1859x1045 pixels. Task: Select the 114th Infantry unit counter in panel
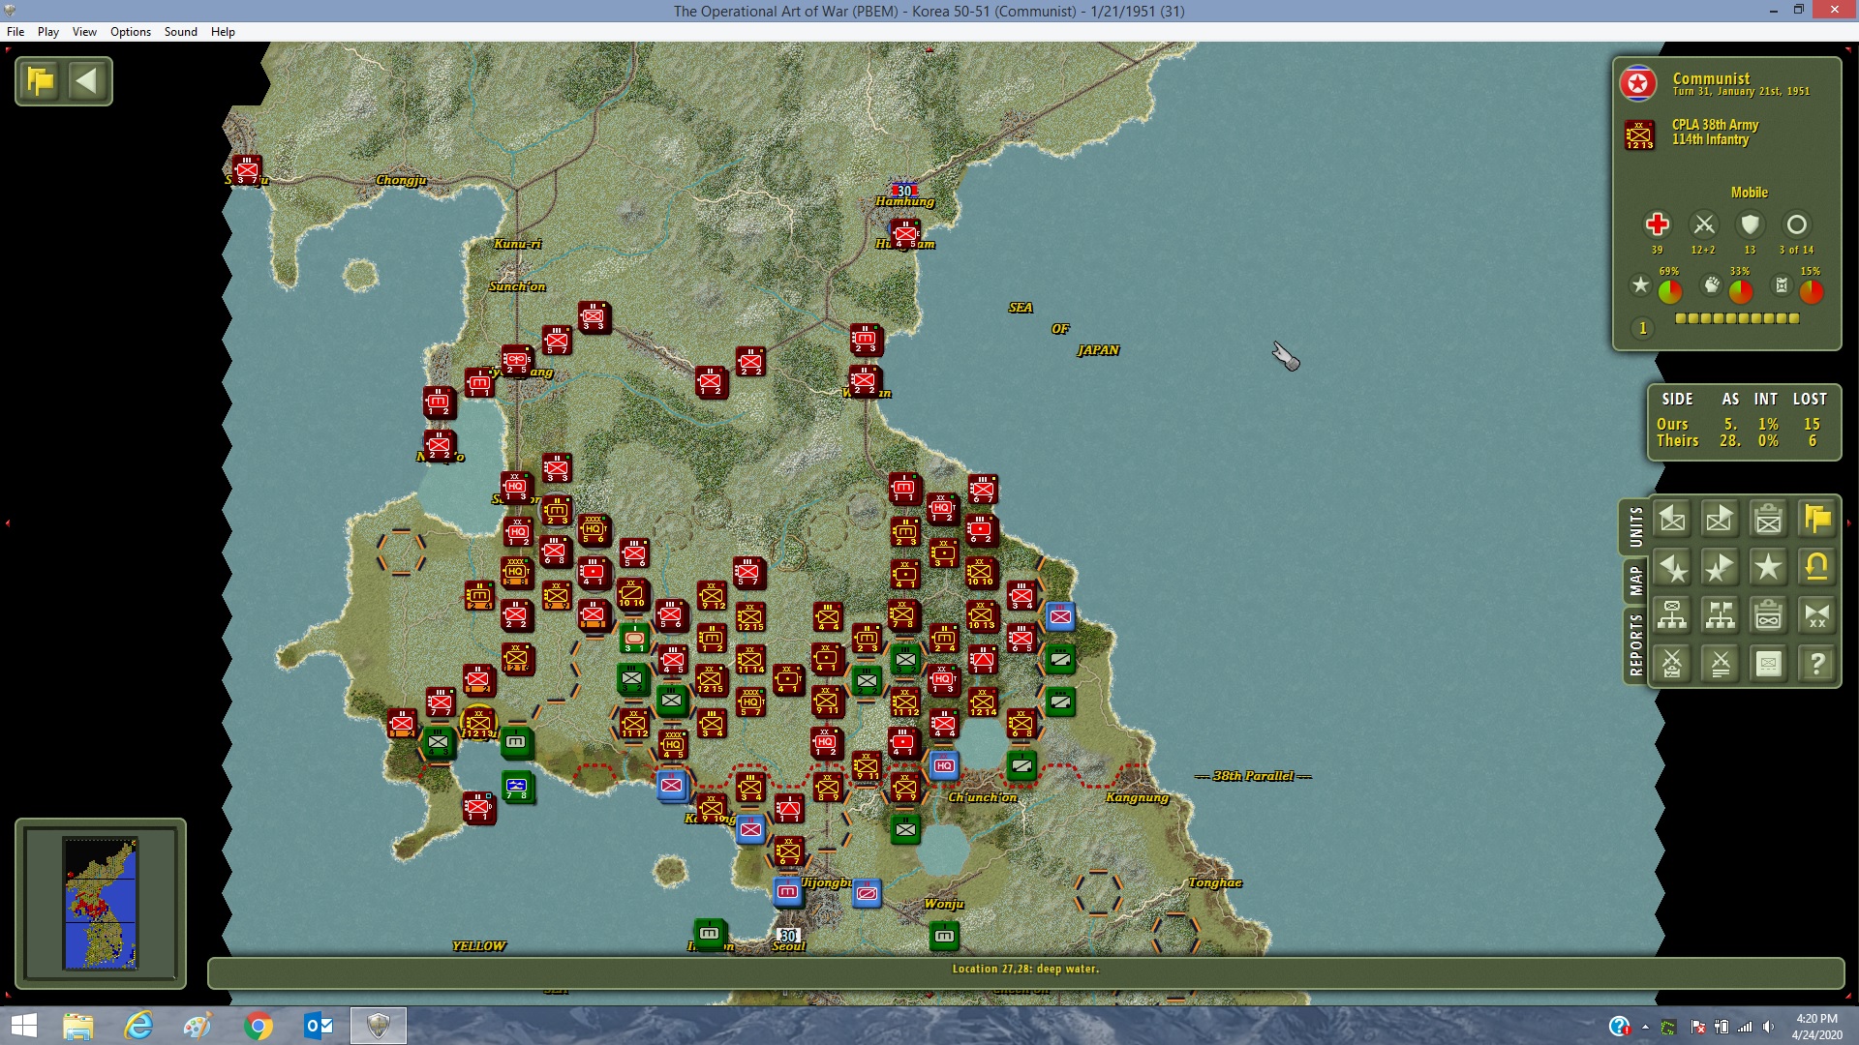coord(1639,134)
